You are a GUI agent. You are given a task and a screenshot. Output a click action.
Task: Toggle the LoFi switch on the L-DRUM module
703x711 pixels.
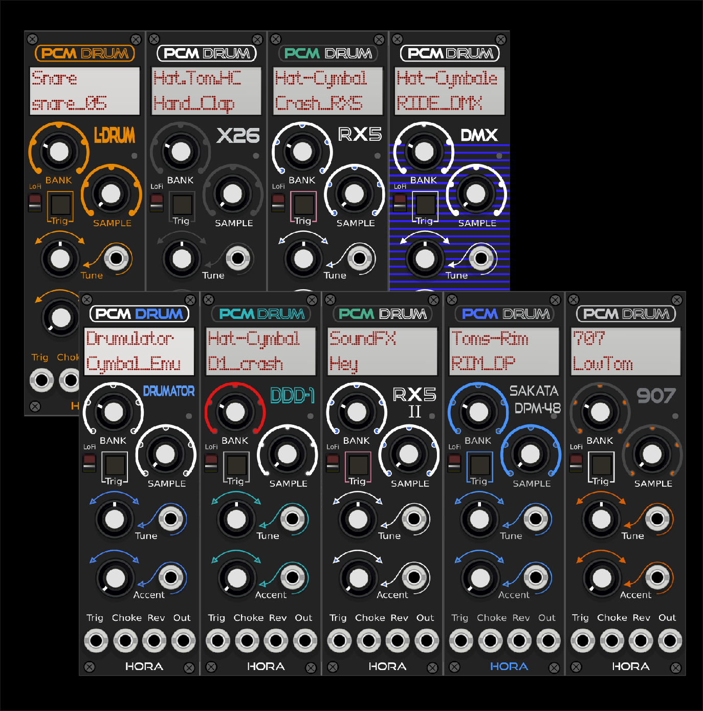(x=34, y=203)
